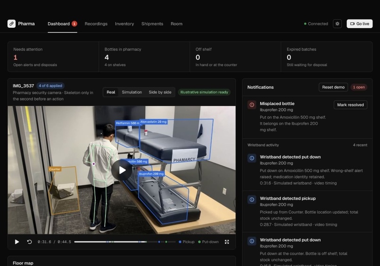This screenshot has width=380, height=266.
Task: Click the Floor map heading
Action: 23,263
